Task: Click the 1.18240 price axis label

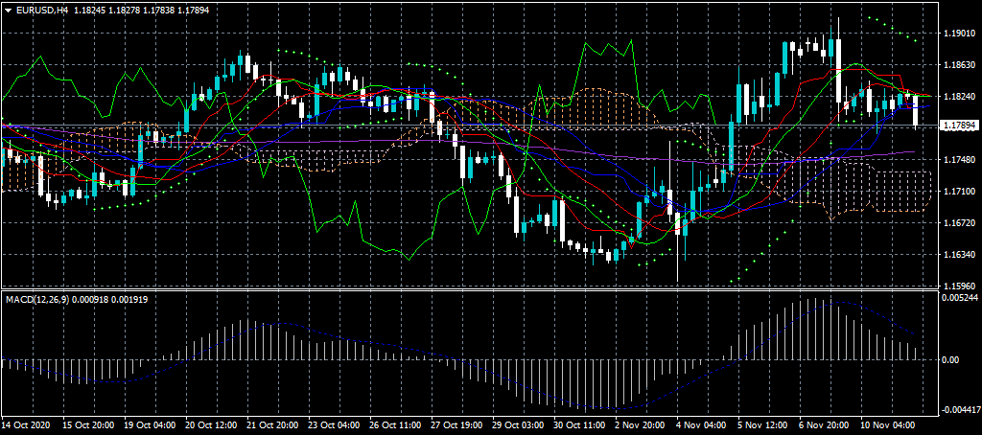Action: tap(958, 97)
